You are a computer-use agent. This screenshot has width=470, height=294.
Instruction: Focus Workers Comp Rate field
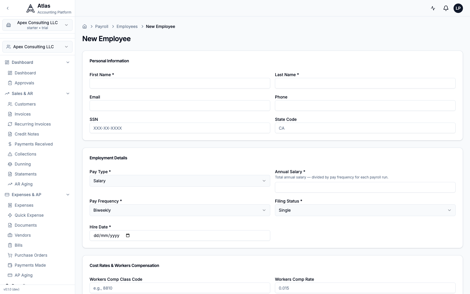tap(365, 288)
